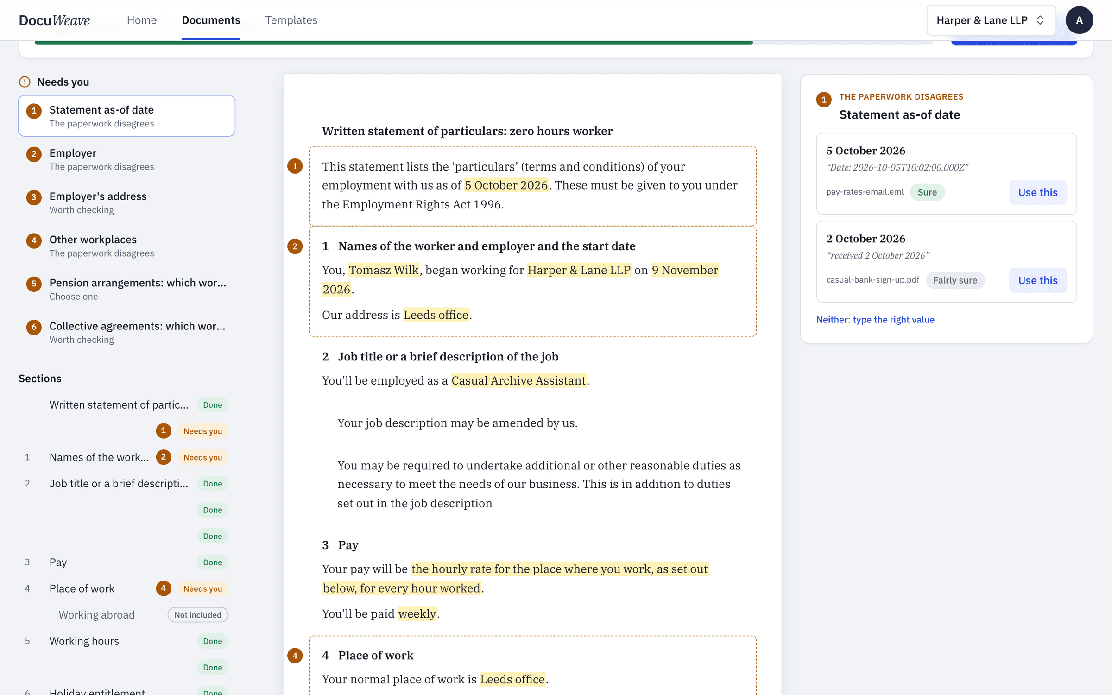The height and width of the screenshot is (695, 1112).
Task: Click highlighted job title 'Casual Archive Assistant'
Action: (x=518, y=380)
